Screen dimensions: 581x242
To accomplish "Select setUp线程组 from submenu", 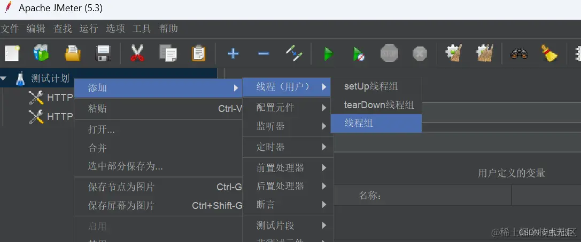I will point(376,86).
